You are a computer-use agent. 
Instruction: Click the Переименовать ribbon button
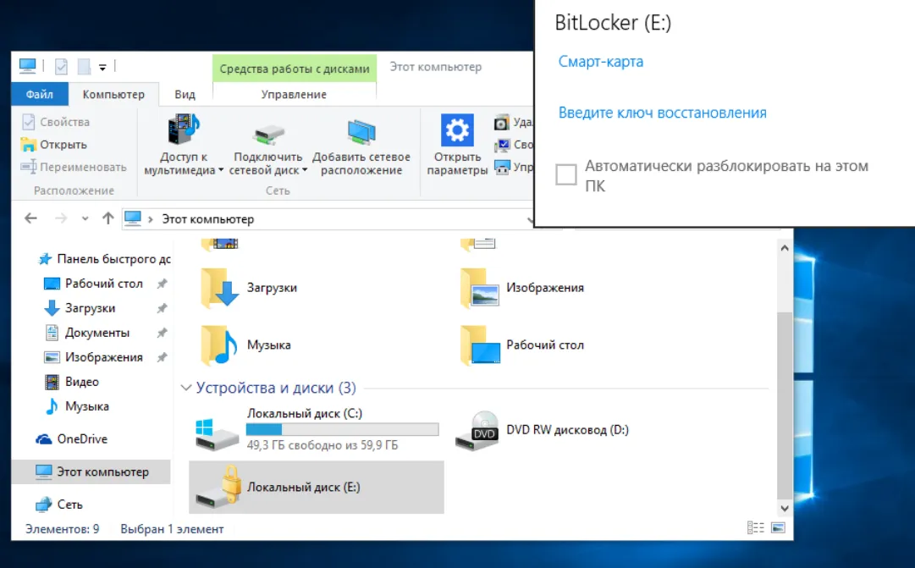74,167
